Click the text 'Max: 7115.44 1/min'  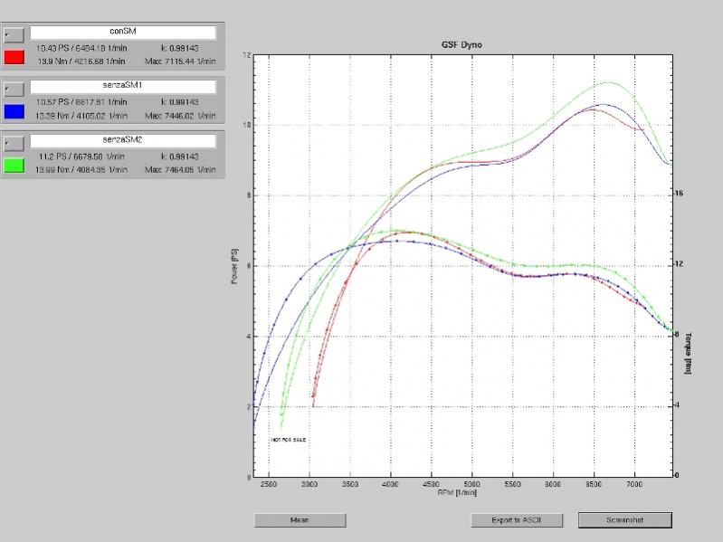[x=180, y=62]
